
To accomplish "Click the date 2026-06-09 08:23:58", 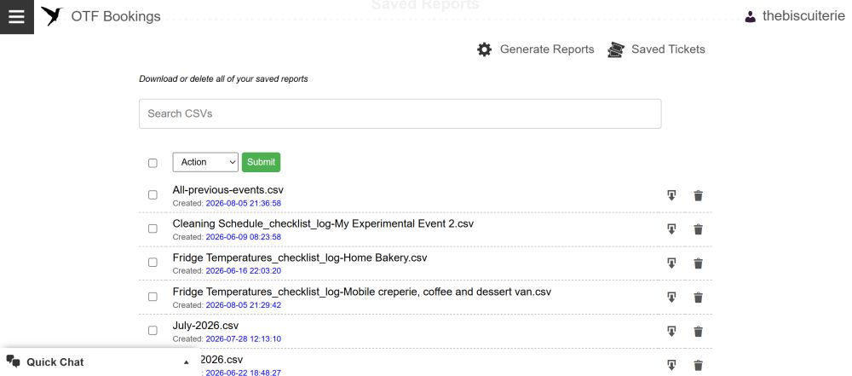I will pos(244,237).
